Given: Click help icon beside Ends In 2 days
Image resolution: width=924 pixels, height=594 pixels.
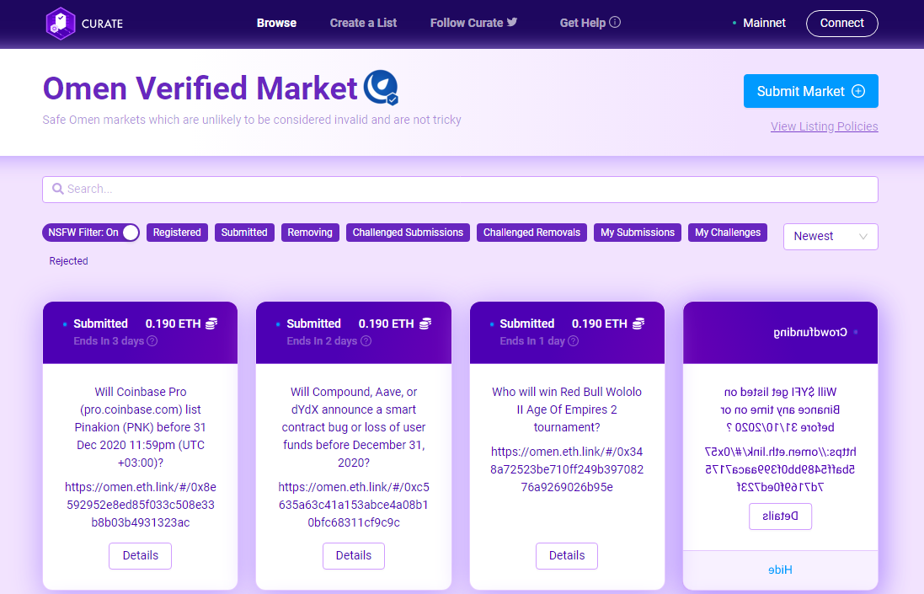Looking at the screenshot, I should pos(366,341).
